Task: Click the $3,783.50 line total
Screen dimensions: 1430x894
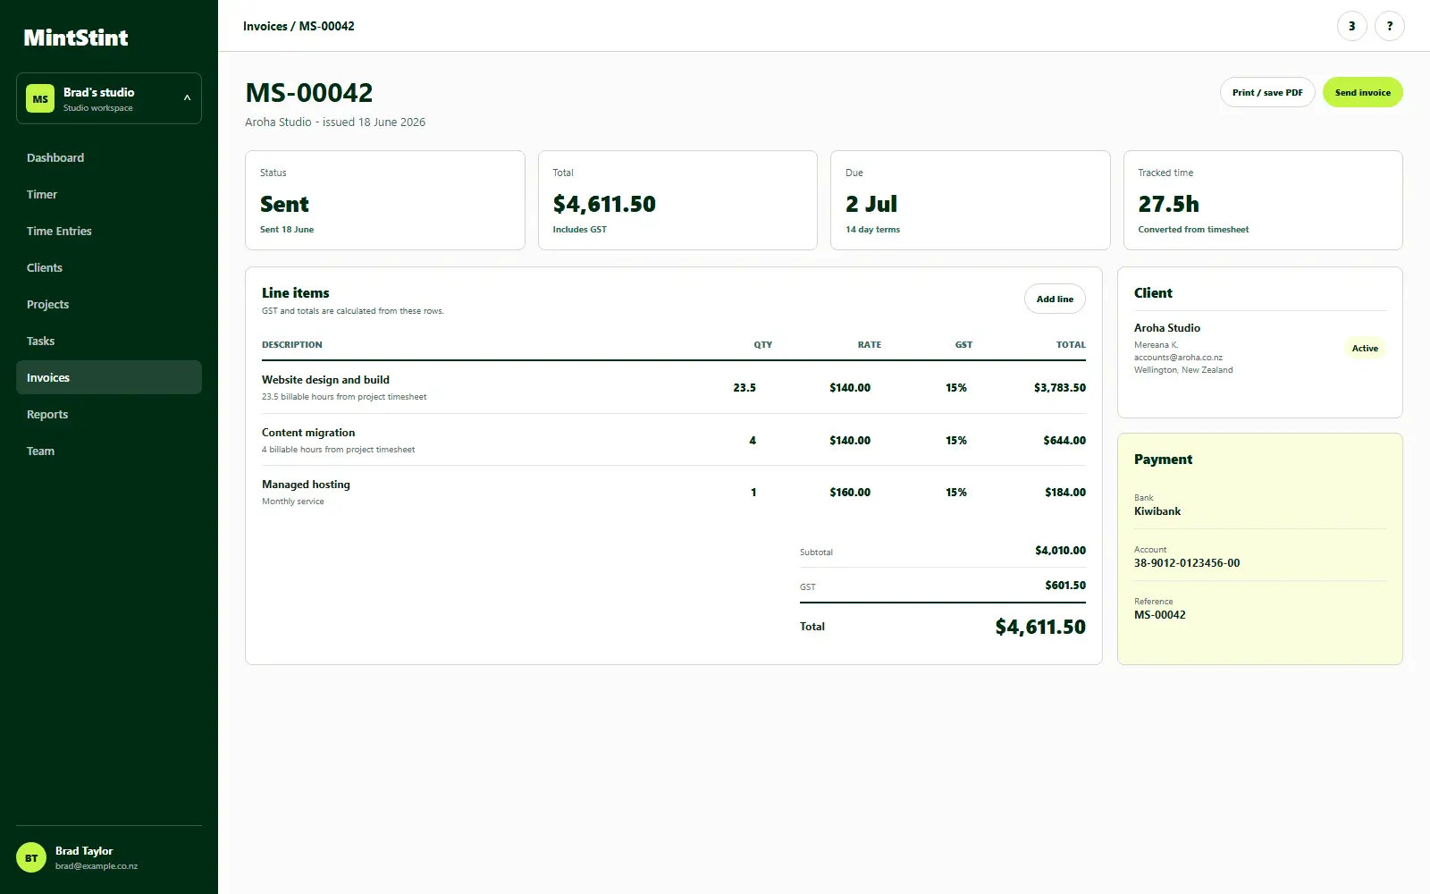Action: [1060, 388]
